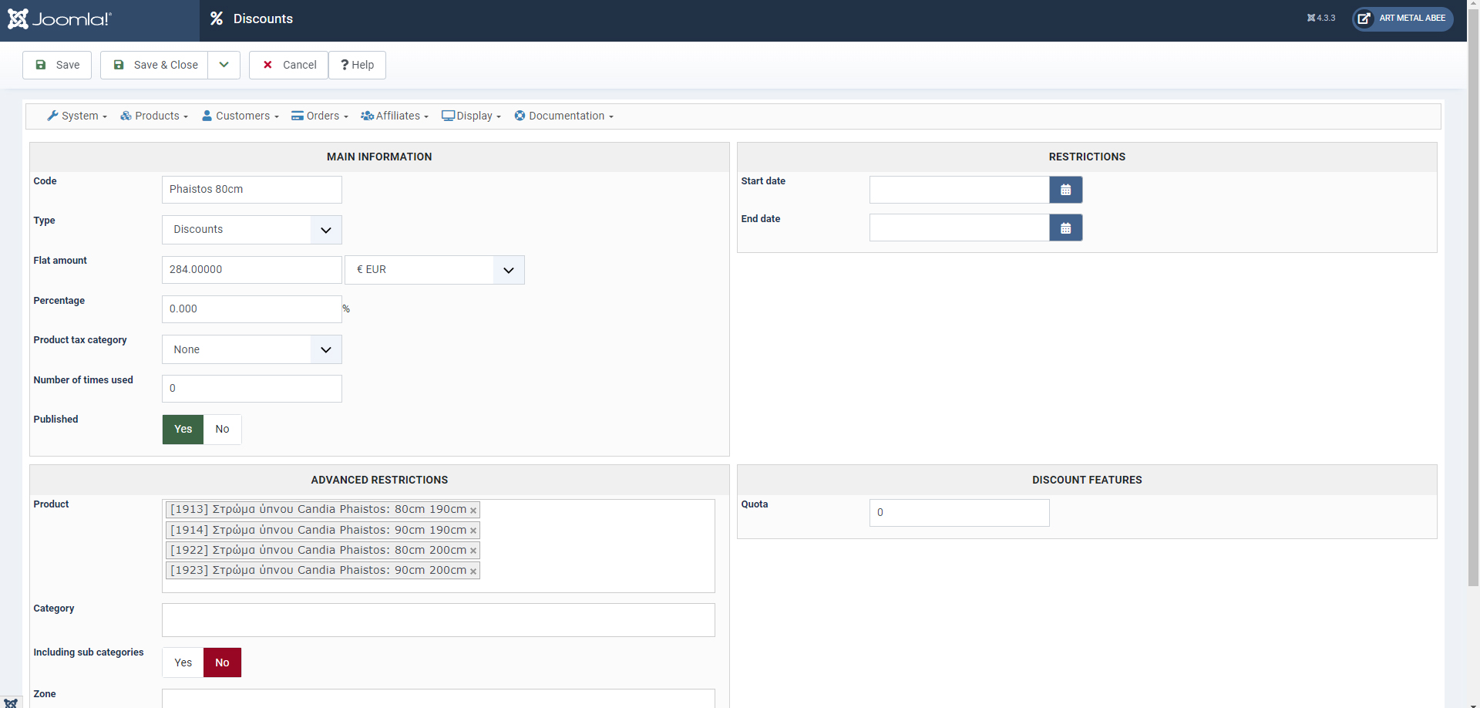
Task: Click the Joomla version 4.3.3 indicator
Action: pos(1321,19)
